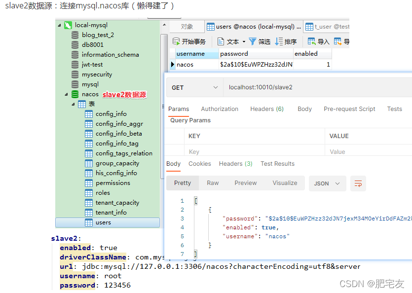The width and height of the screenshot is (412, 293).
Task: Open the Test Results tab
Action: [277, 164]
